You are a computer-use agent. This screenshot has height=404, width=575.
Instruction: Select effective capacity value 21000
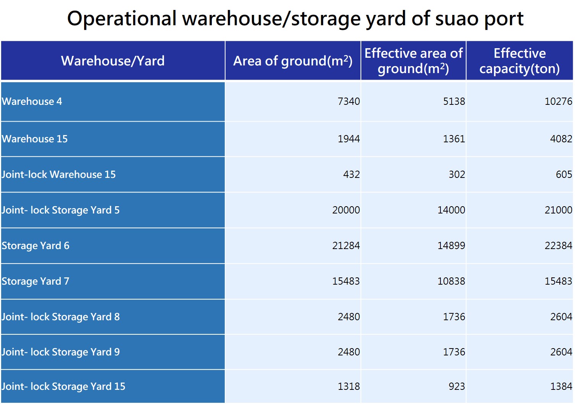tap(558, 210)
